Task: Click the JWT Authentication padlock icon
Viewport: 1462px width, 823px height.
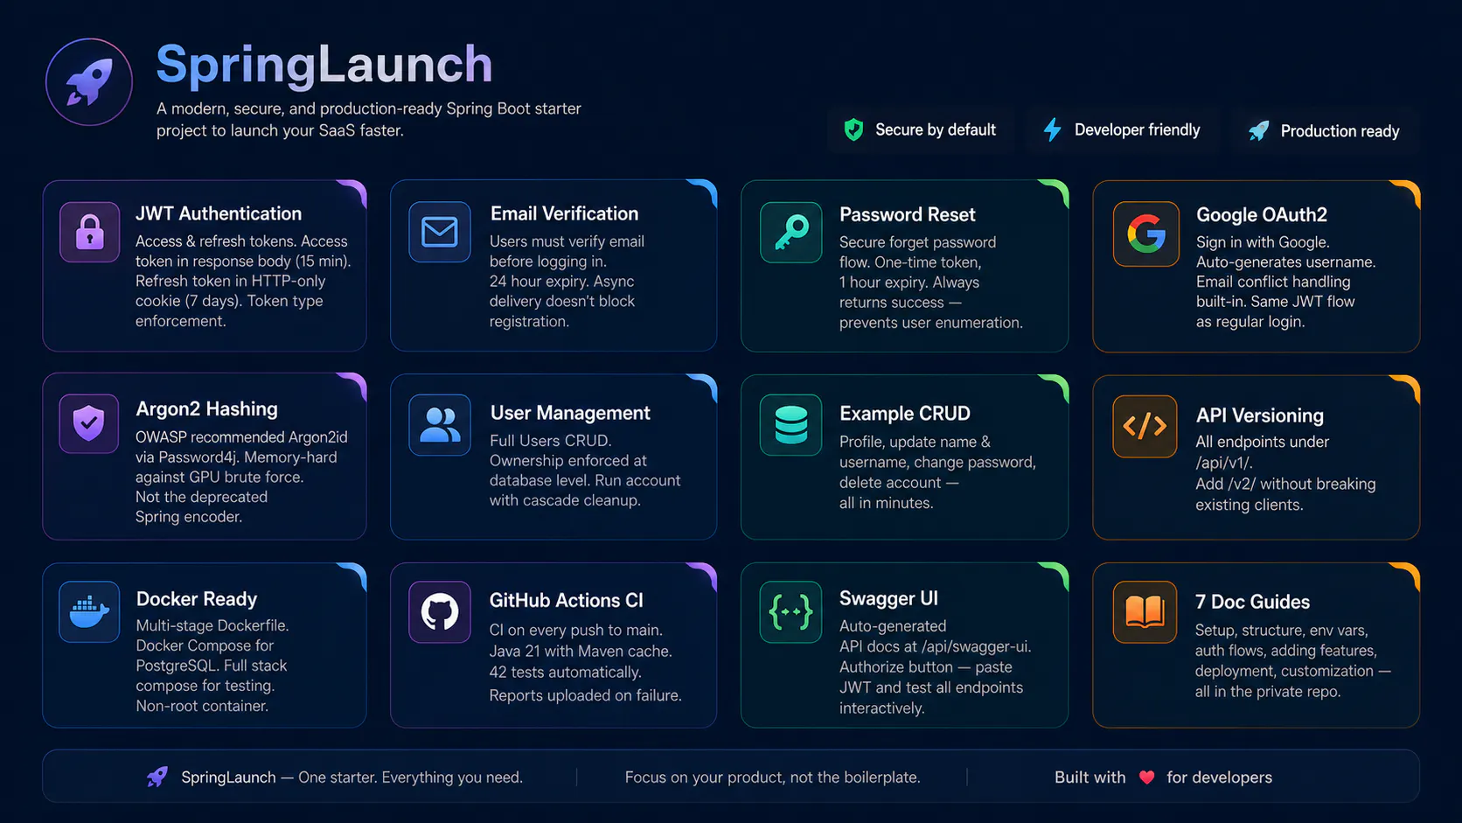Action: coord(89,232)
